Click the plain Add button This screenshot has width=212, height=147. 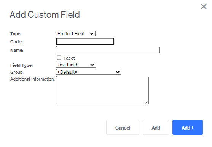point(156,127)
